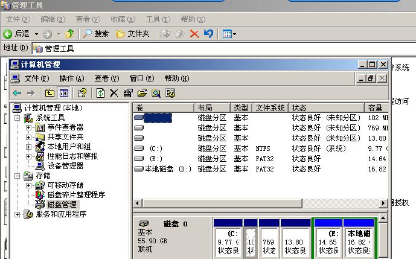Open the 收藏(A) menu in Explorer window
The height and width of the screenshot is (259, 416).
[123, 19]
